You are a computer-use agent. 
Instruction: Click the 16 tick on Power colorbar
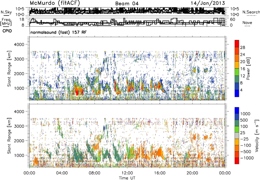tap(242, 69)
